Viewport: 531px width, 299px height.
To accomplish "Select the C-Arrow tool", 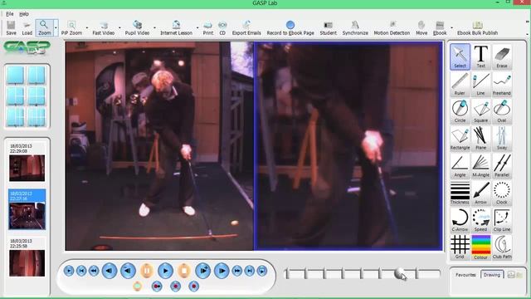I will coord(460,220).
